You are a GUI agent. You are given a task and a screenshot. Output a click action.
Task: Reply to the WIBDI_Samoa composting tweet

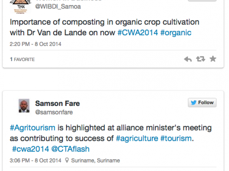pos(188,59)
